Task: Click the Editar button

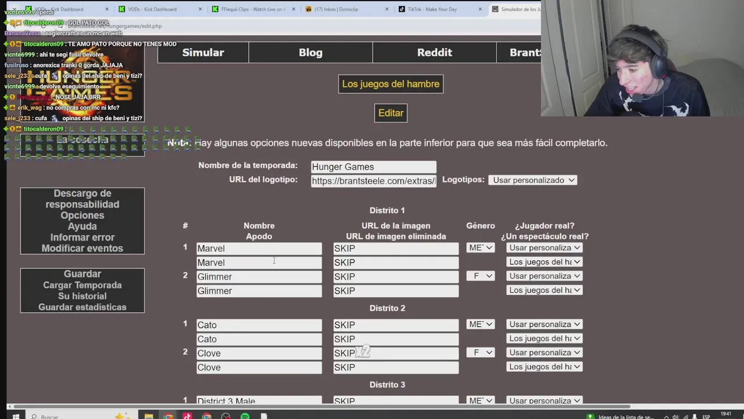Action: 391,113
